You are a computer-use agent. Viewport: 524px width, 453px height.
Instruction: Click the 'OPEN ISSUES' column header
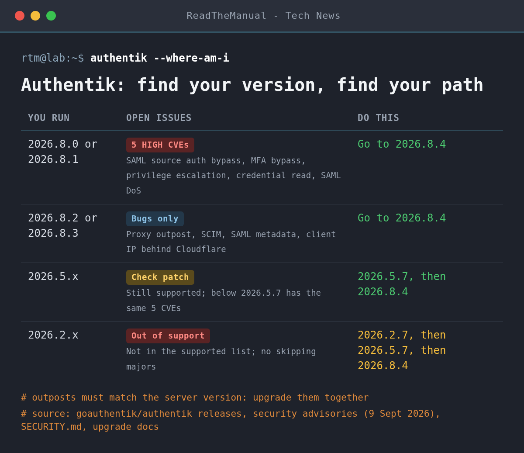(x=159, y=118)
